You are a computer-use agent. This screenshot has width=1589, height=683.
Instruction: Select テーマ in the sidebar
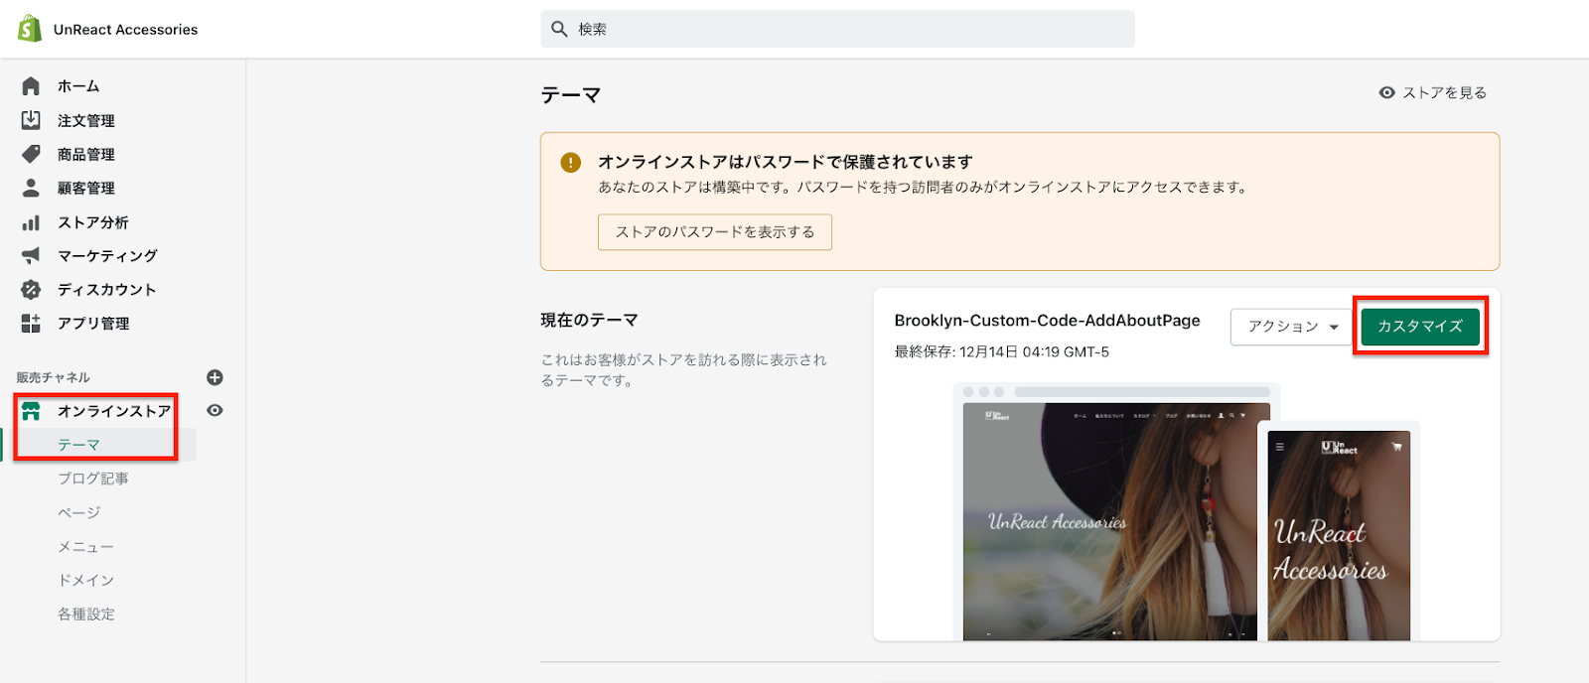click(78, 445)
